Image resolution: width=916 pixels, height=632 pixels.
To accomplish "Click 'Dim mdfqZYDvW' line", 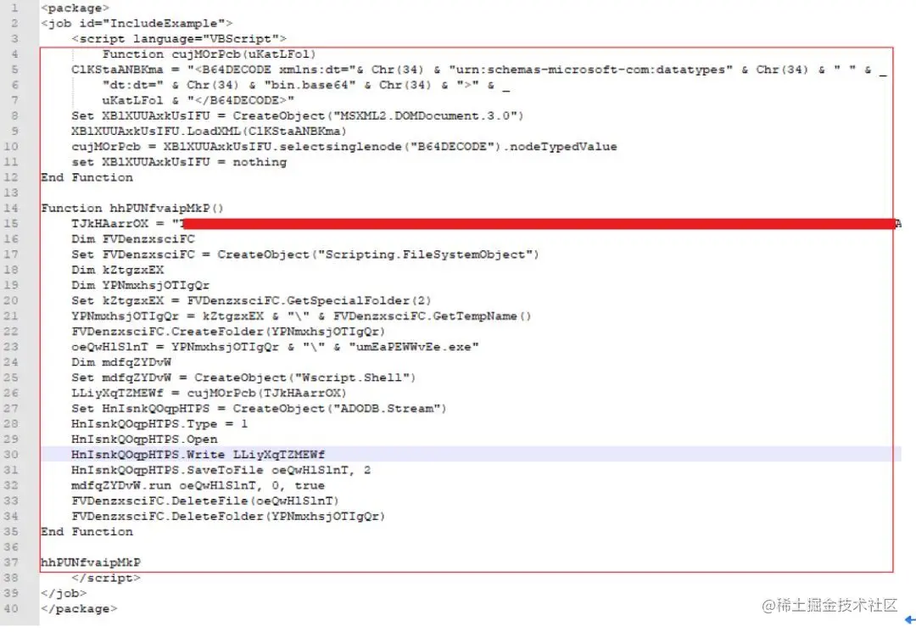I will tap(121, 362).
